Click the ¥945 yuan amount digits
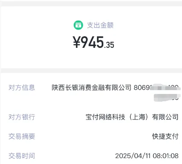 88,42
